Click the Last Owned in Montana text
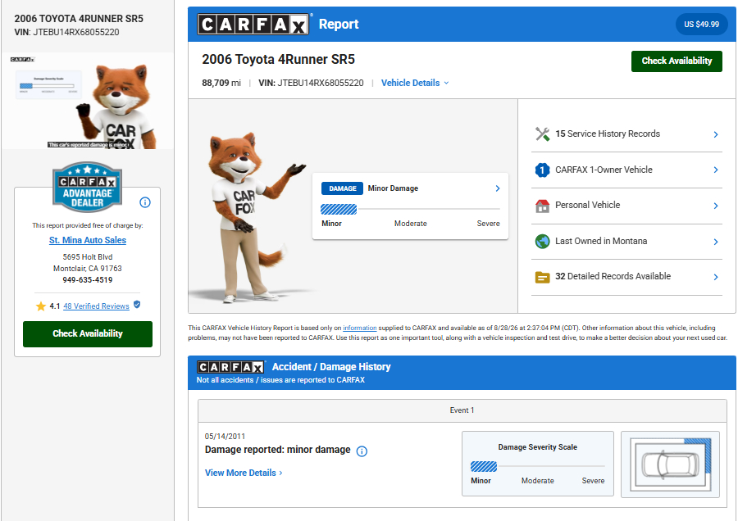The image size is (738, 521). 600,241
